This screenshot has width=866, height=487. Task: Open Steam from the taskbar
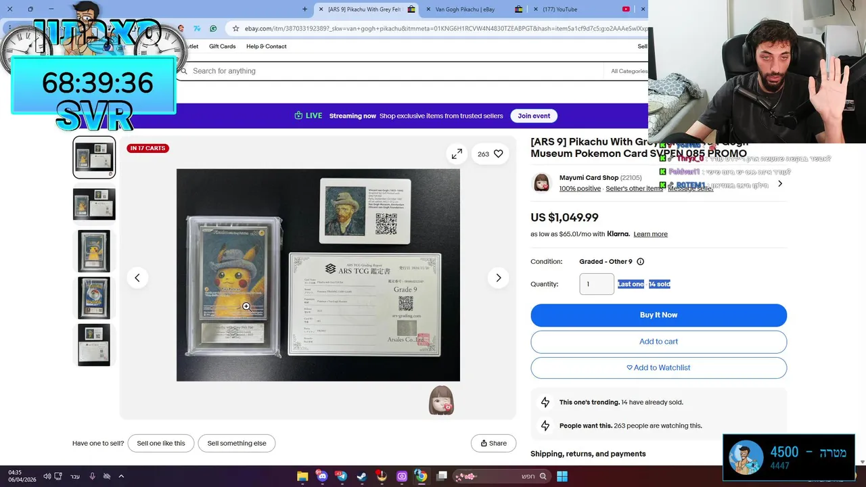click(x=362, y=476)
